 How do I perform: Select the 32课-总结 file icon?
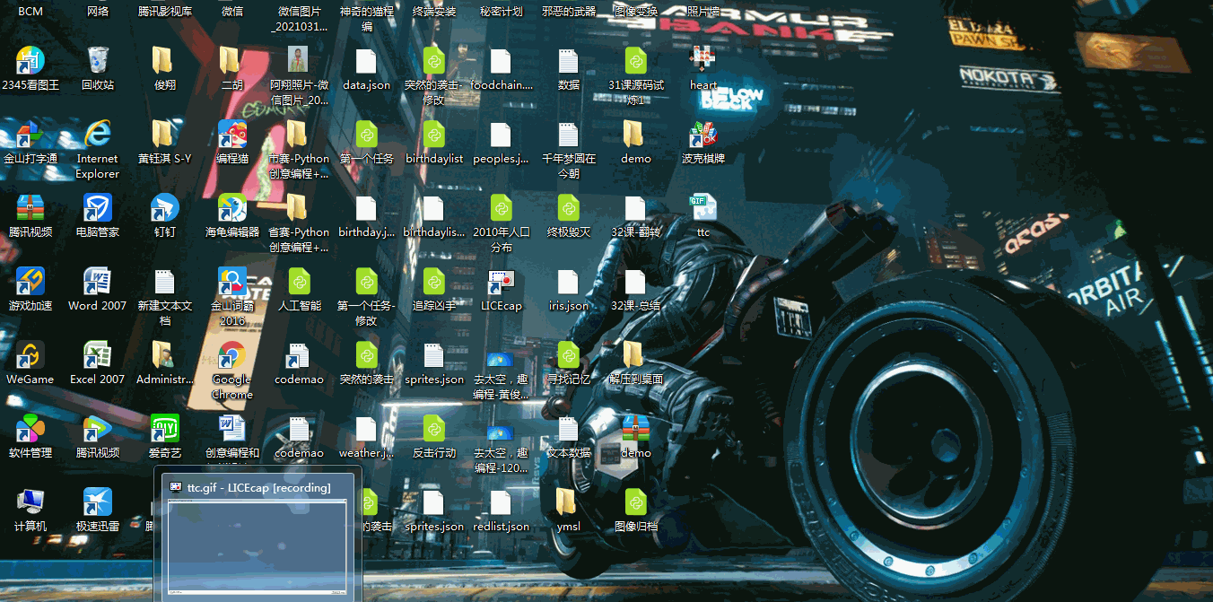click(636, 282)
